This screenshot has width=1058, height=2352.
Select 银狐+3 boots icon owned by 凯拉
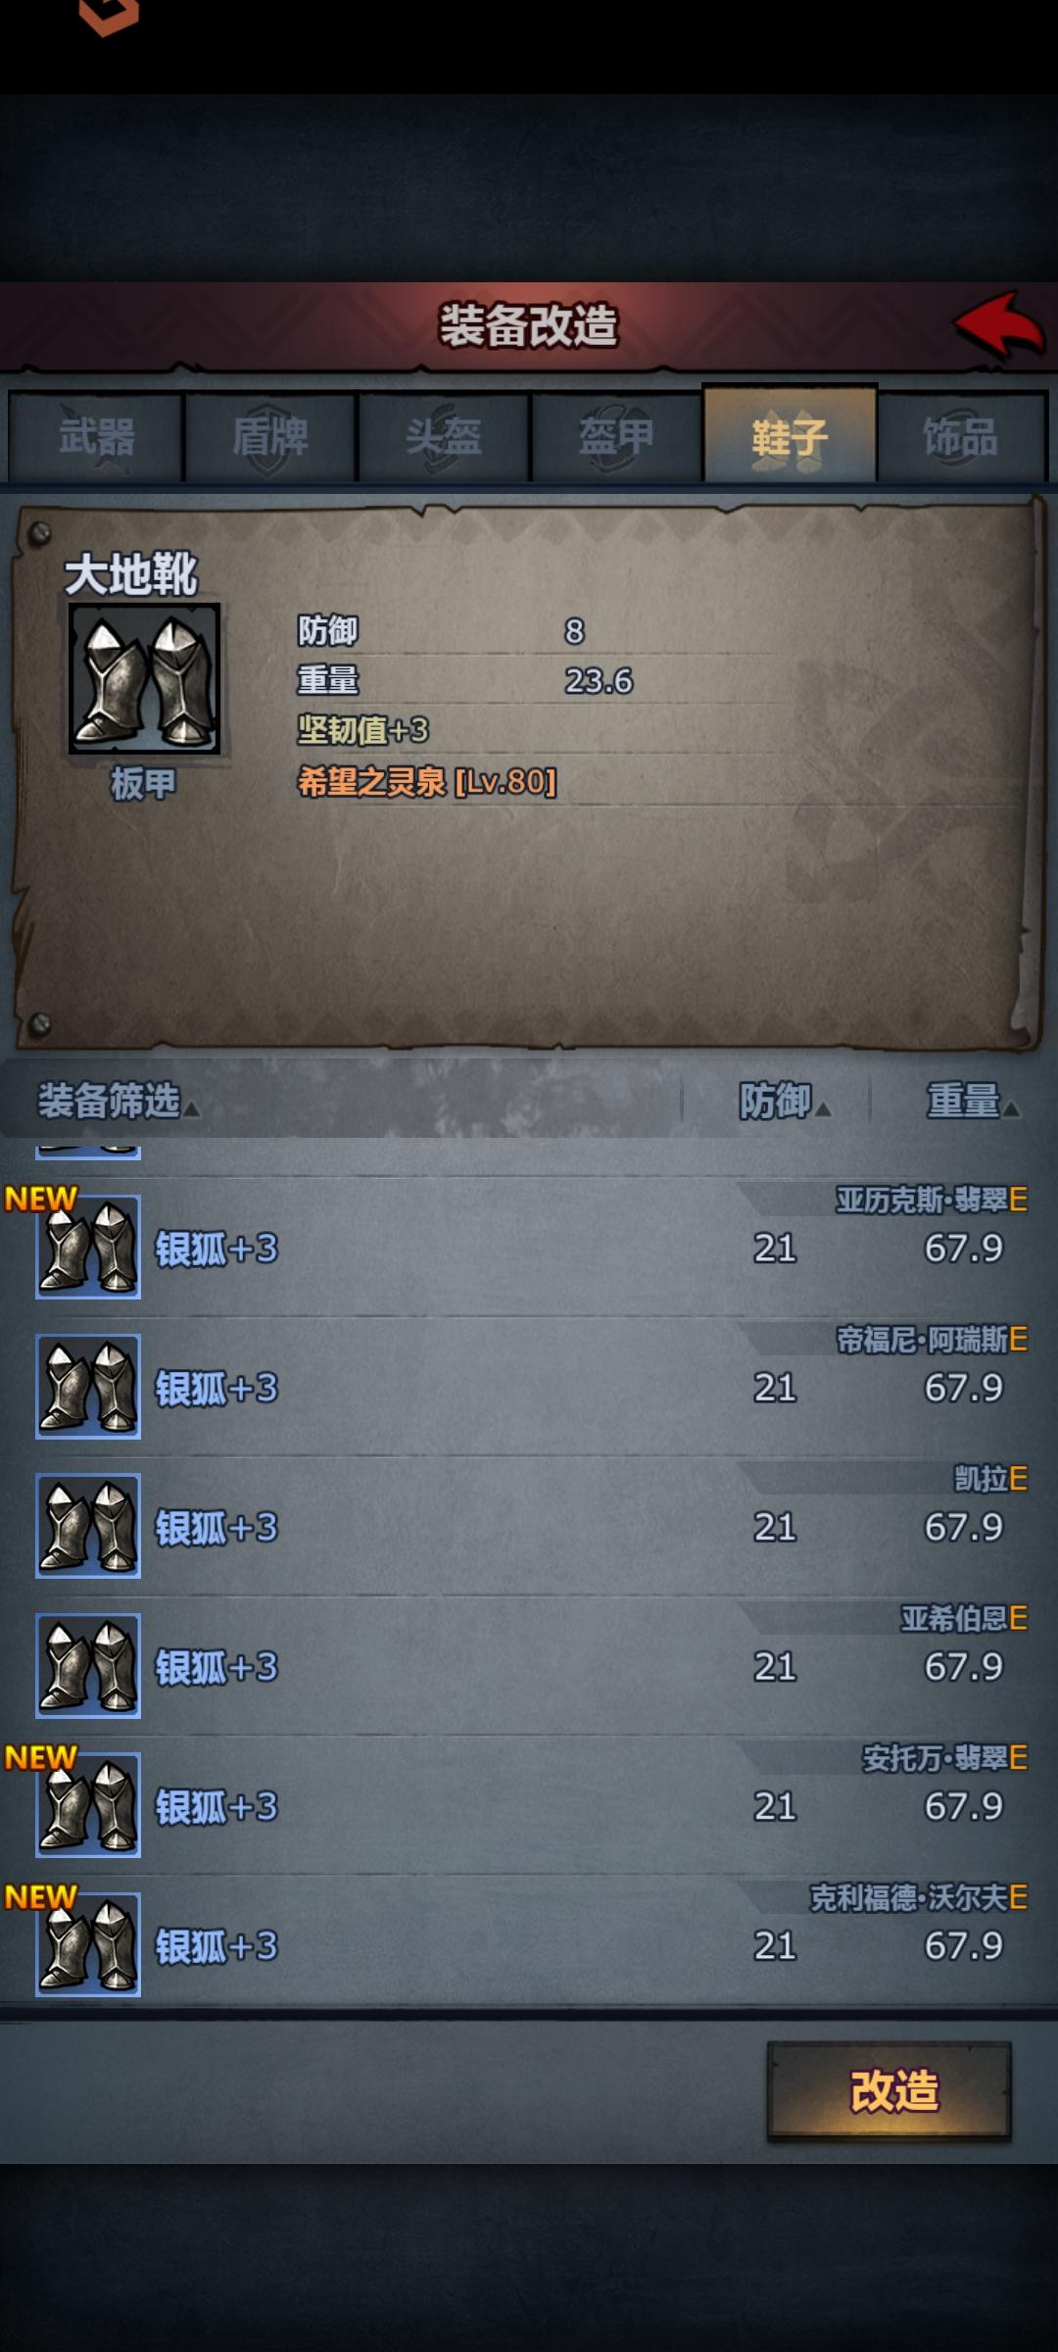coord(88,1526)
